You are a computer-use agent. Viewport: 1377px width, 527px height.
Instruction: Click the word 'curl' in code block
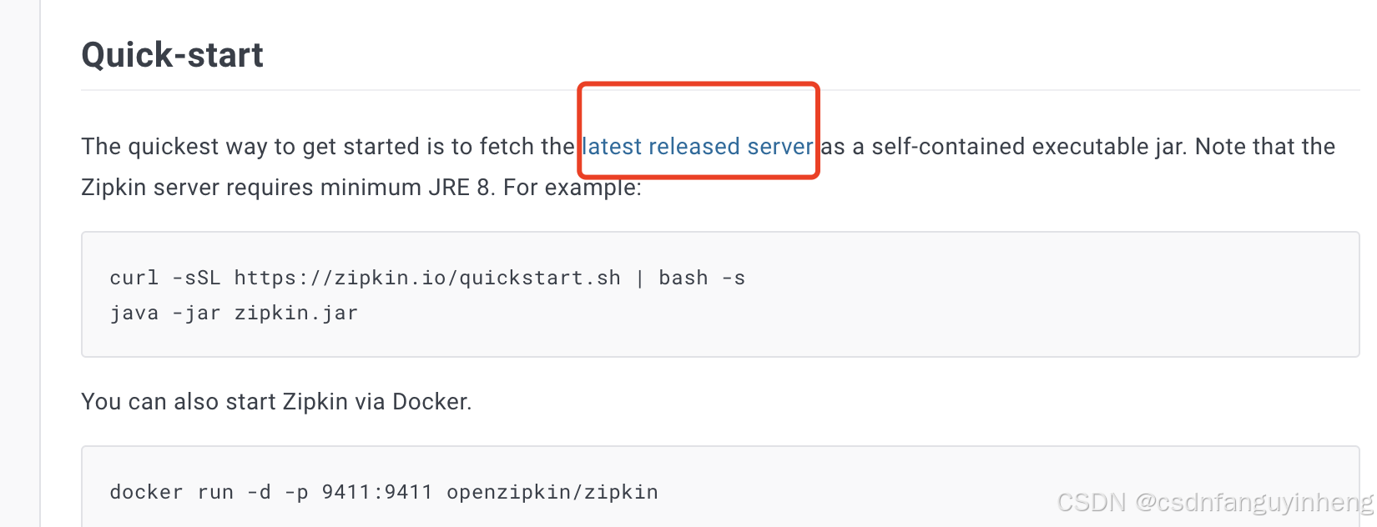coord(134,278)
